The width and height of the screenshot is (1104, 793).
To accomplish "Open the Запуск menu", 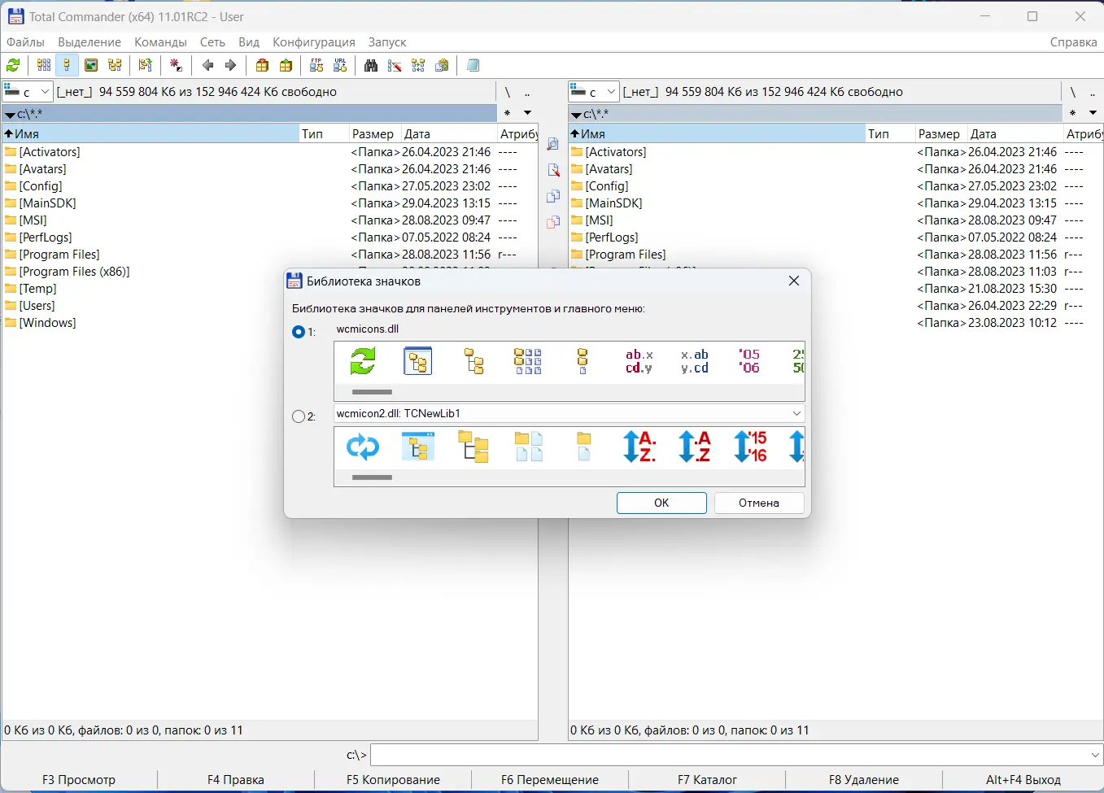I will (387, 42).
